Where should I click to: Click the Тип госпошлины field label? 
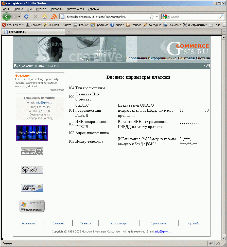[90, 88]
